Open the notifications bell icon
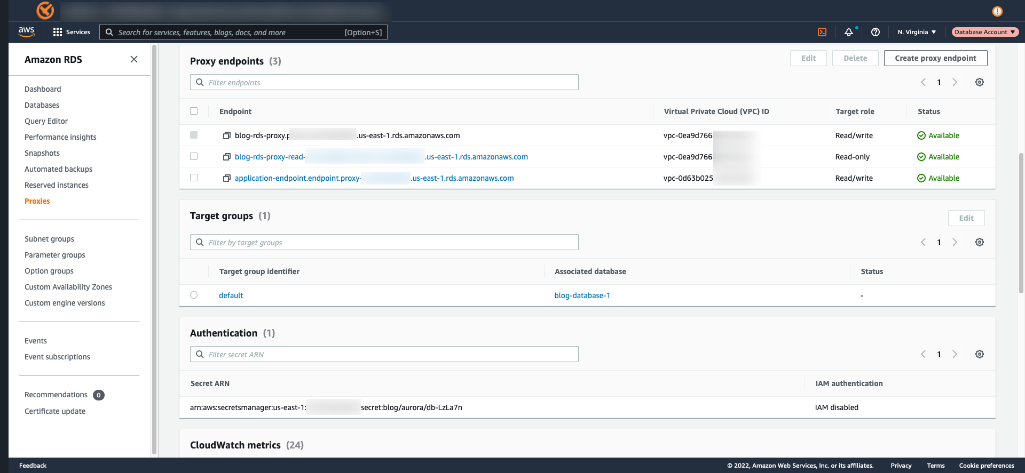 click(x=849, y=32)
